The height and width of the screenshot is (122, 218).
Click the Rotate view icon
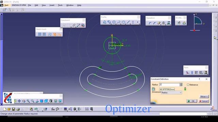(24, 101)
